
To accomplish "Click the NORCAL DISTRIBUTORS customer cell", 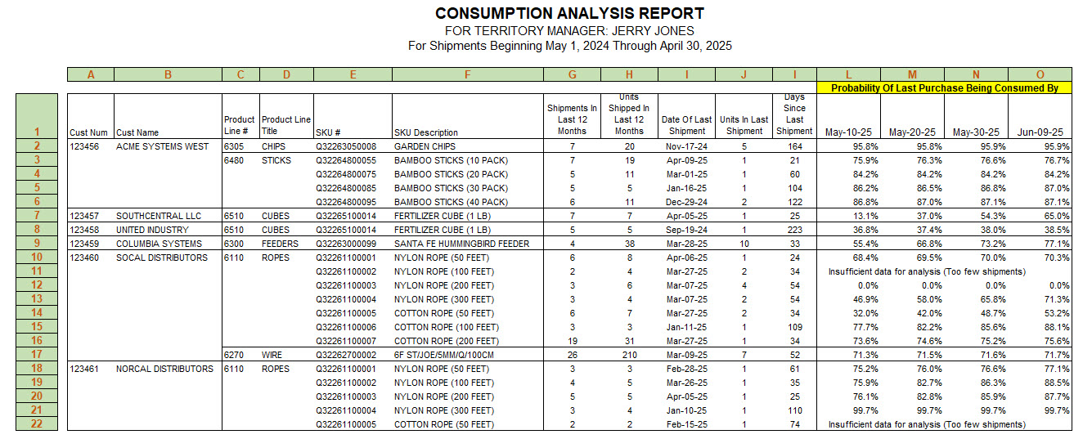I will coord(164,369).
